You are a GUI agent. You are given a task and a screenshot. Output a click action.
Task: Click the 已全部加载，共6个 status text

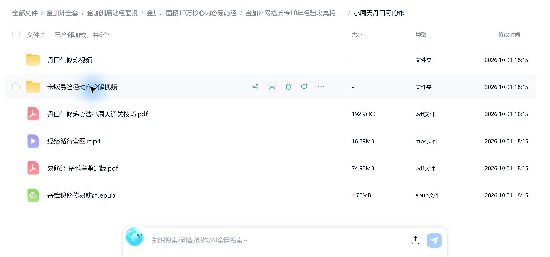point(82,35)
